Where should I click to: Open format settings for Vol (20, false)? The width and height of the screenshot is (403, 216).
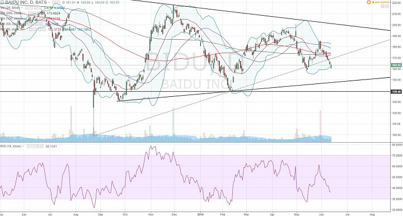31,8
